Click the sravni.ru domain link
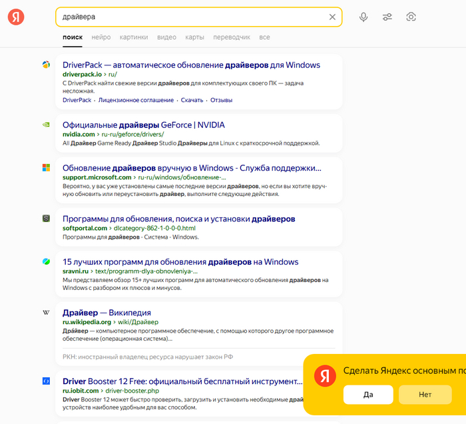The height and width of the screenshot is (424, 466). pyautogui.click(x=75, y=271)
